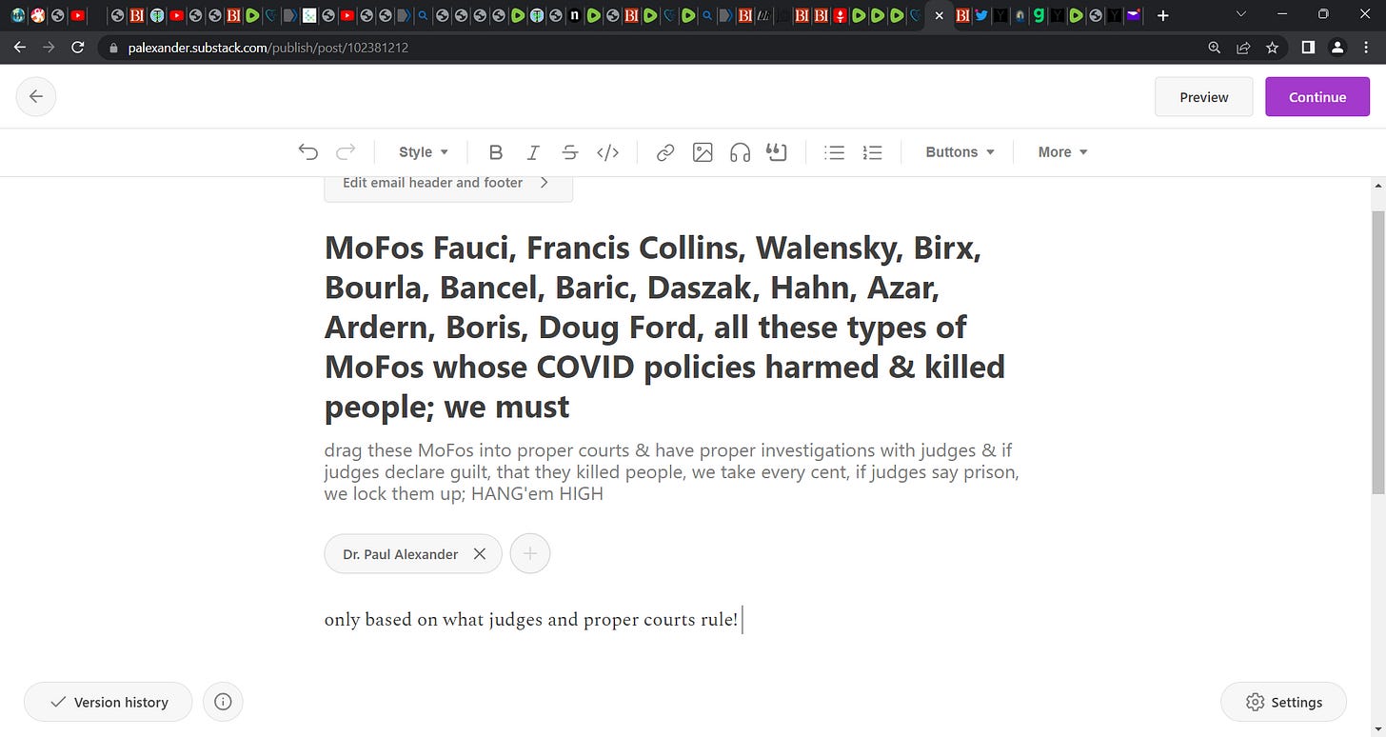
Task: Remove author Dr. Paul Alexander
Action: [480, 554]
